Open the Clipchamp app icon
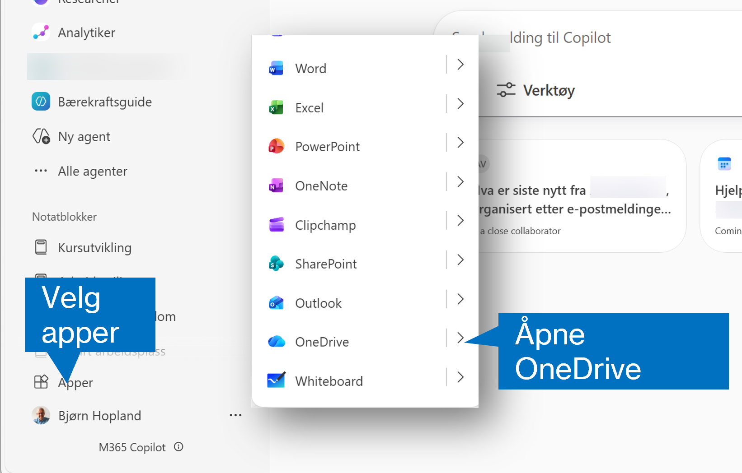This screenshot has width=742, height=473. click(276, 225)
